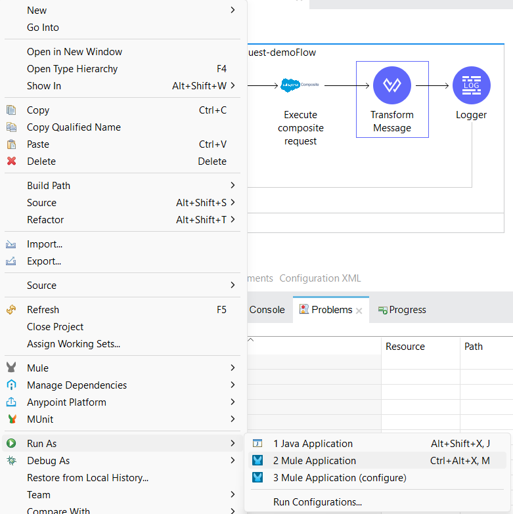Click the Transform Message component icon
This screenshot has width=513, height=514.
click(392, 85)
